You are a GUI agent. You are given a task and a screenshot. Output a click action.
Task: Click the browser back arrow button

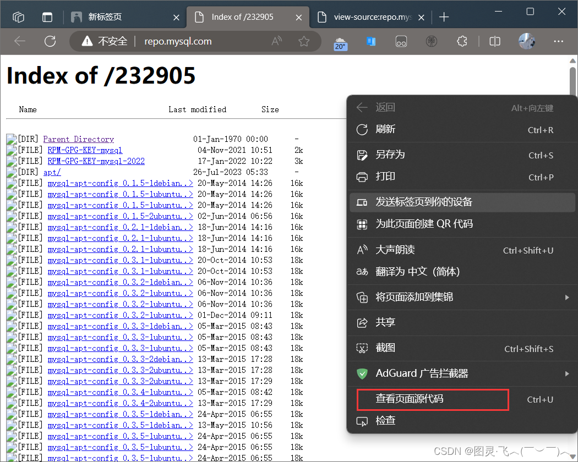tap(19, 41)
